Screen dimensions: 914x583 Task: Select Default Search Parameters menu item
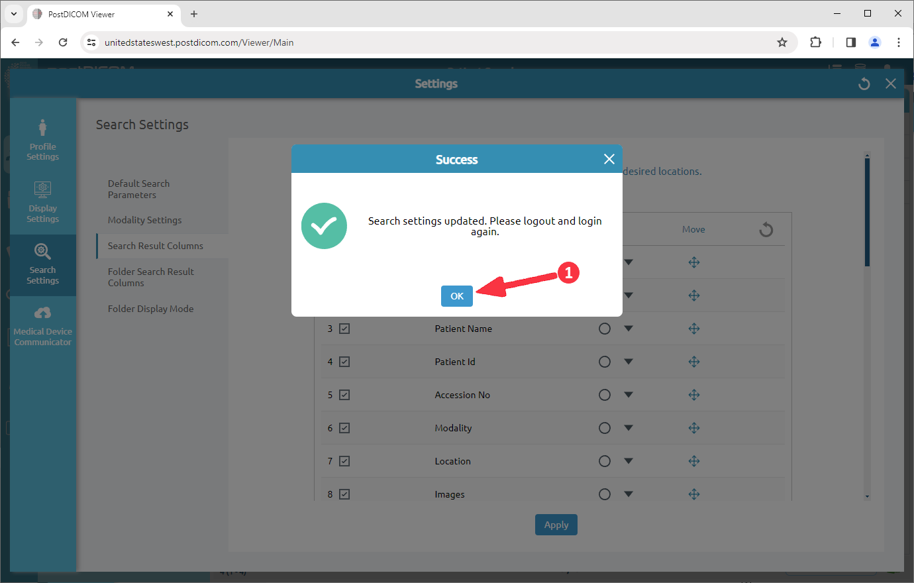138,189
